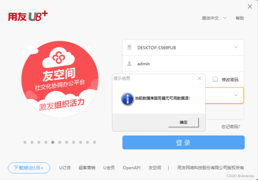Select the fourth carousel dot
Image resolution: width=258 pixels, height=180 pixels.
pos(46,142)
